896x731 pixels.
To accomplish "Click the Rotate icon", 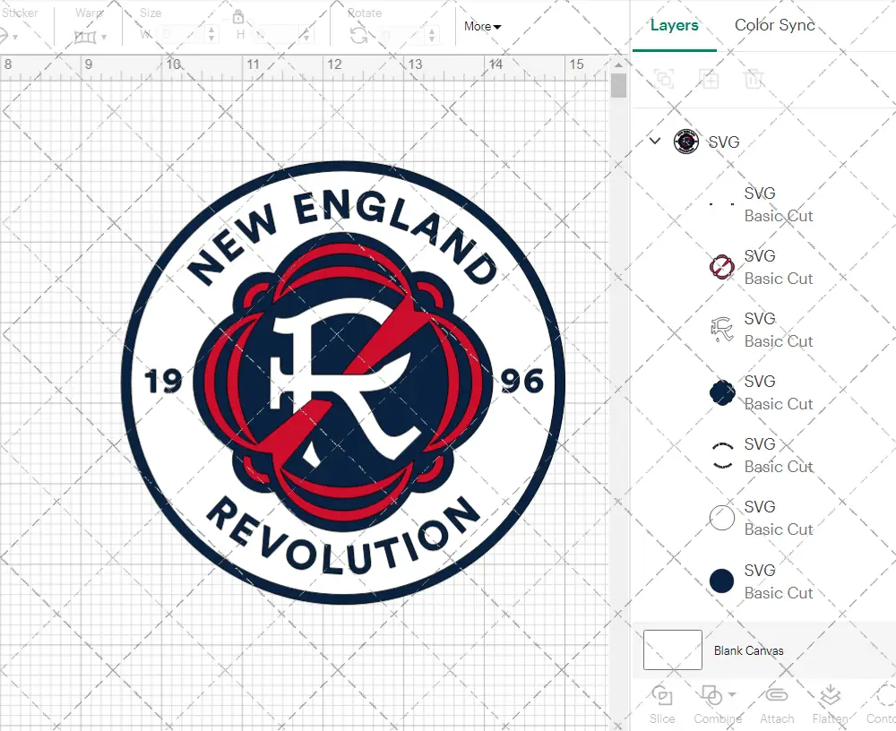I will click(359, 36).
